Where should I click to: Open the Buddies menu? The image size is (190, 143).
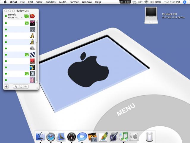pos(50,2)
